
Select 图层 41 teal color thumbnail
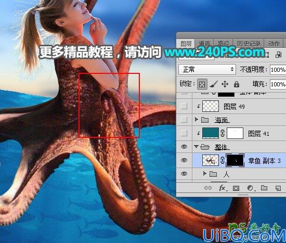point(211,133)
